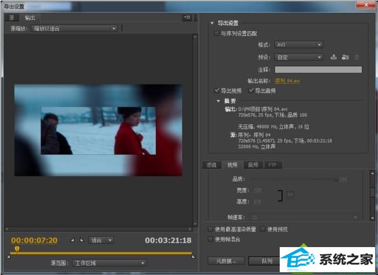Click the quality slider handle
This screenshot has width=378, height=275.
point(336,179)
